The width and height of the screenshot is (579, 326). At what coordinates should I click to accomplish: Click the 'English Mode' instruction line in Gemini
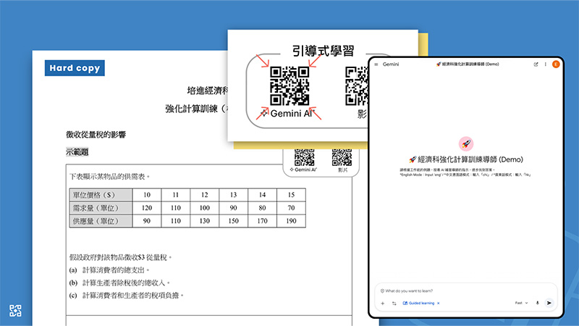(x=465, y=175)
